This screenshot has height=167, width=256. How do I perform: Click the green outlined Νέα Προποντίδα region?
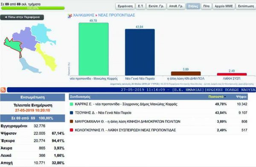click(x=13, y=45)
